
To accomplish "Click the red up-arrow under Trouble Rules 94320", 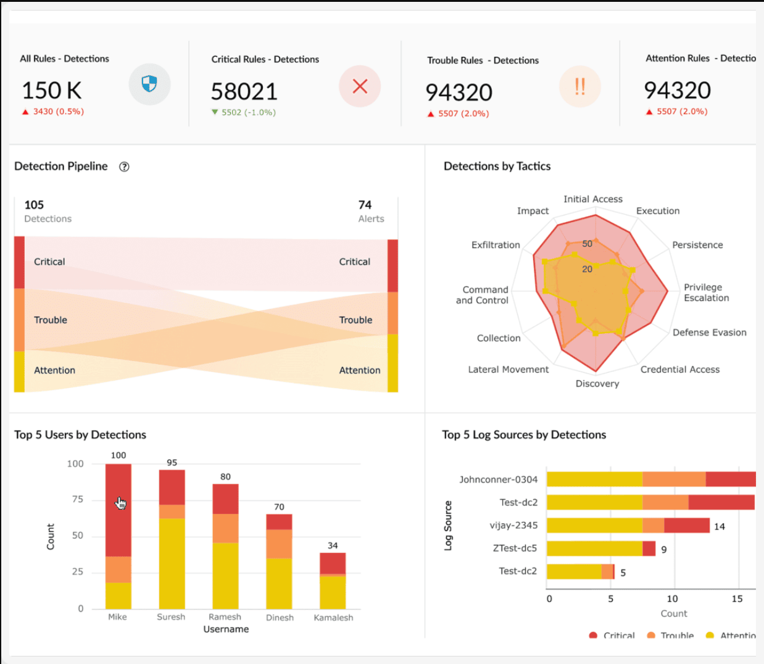I will pos(431,114).
